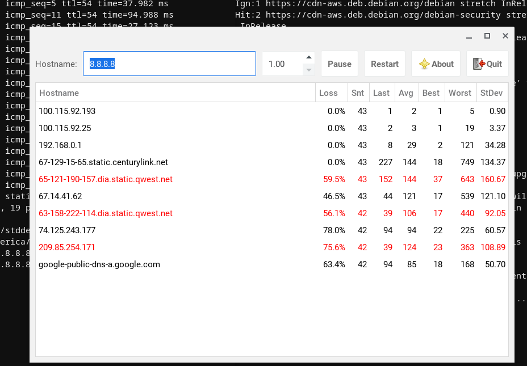The width and height of the screenshot is (527, 366).
Task: Click the down arrow to decrease the interval
Action: (308, 69)
